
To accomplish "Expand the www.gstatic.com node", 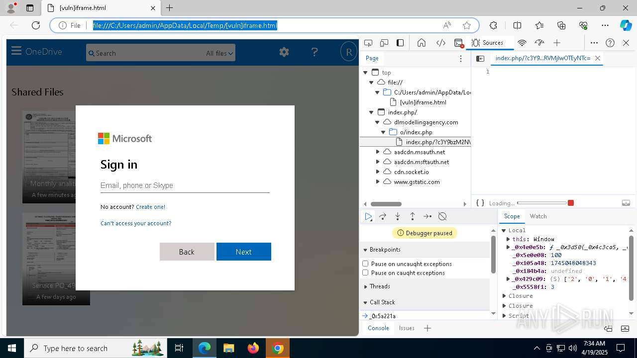I will click(378, 182).
